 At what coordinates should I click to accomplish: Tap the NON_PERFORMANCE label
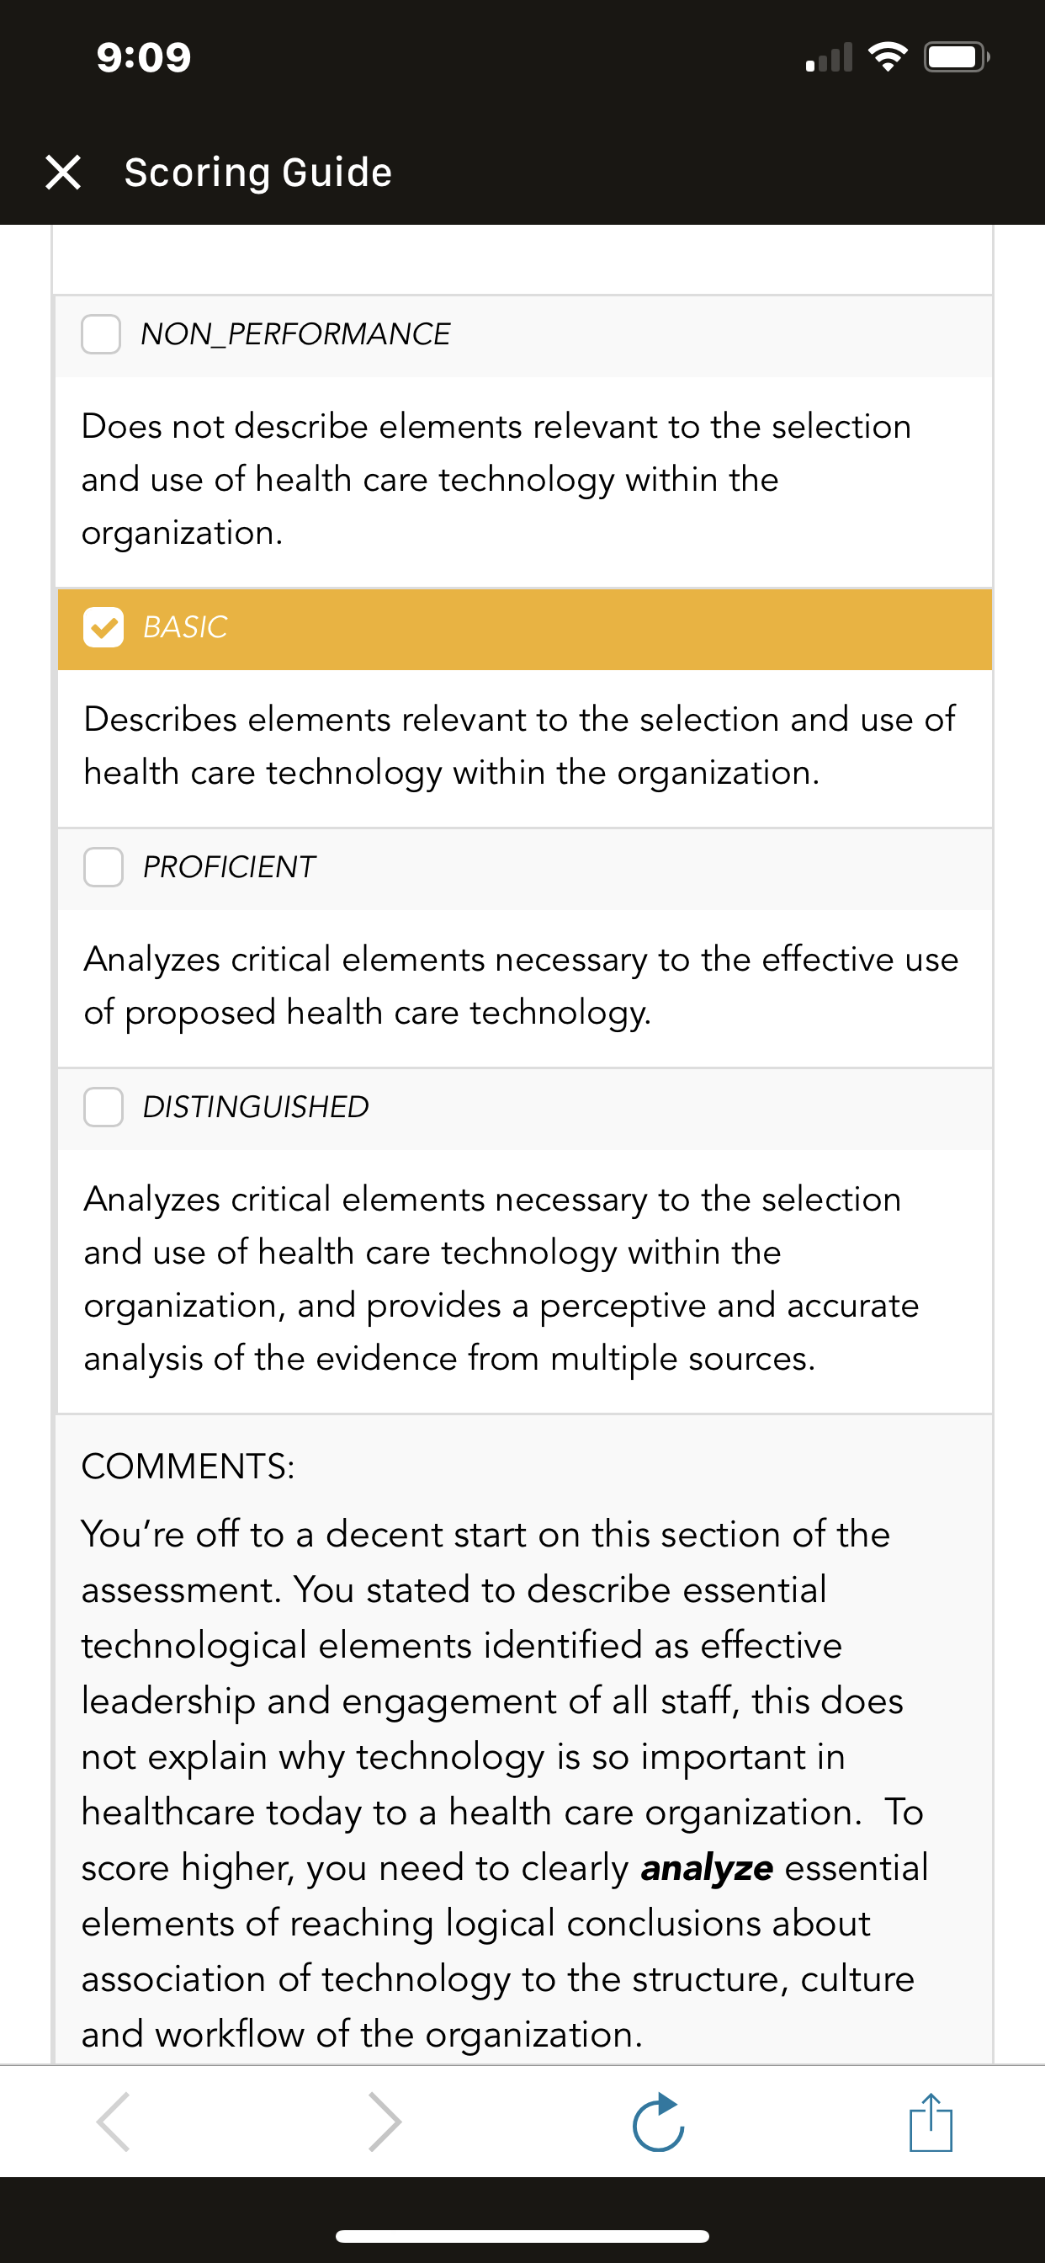pos(295,334)
